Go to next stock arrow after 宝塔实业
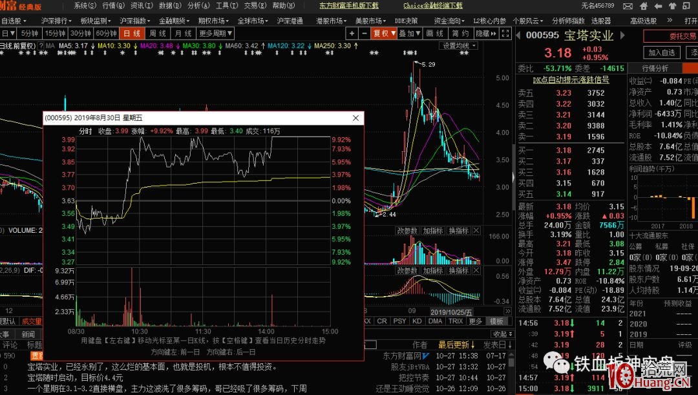698x395 pixels. point(622,35)
